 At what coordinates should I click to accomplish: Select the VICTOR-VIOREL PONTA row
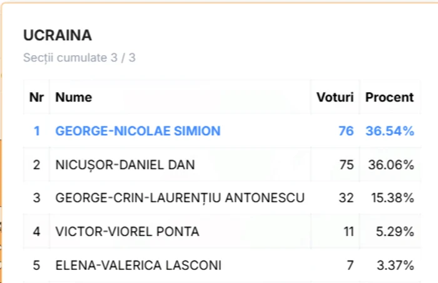click(222, 232)
